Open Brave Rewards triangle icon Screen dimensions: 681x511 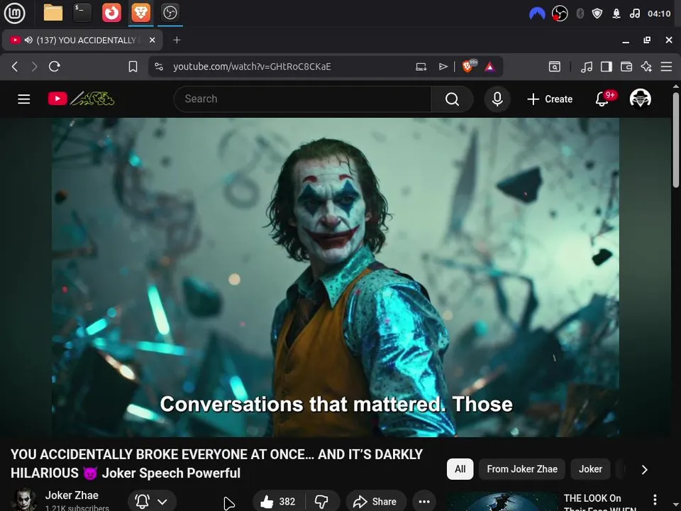click(x=490, y=67)
